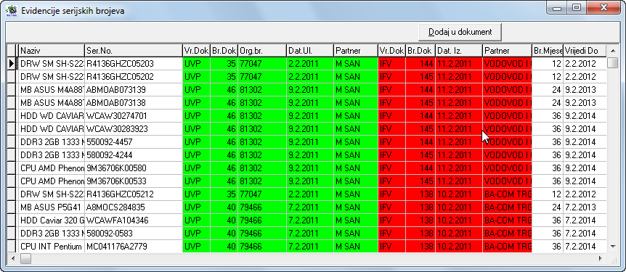
Task: Click green UVP cell of HDD Caviar 320 row
Action: (196, 221)
